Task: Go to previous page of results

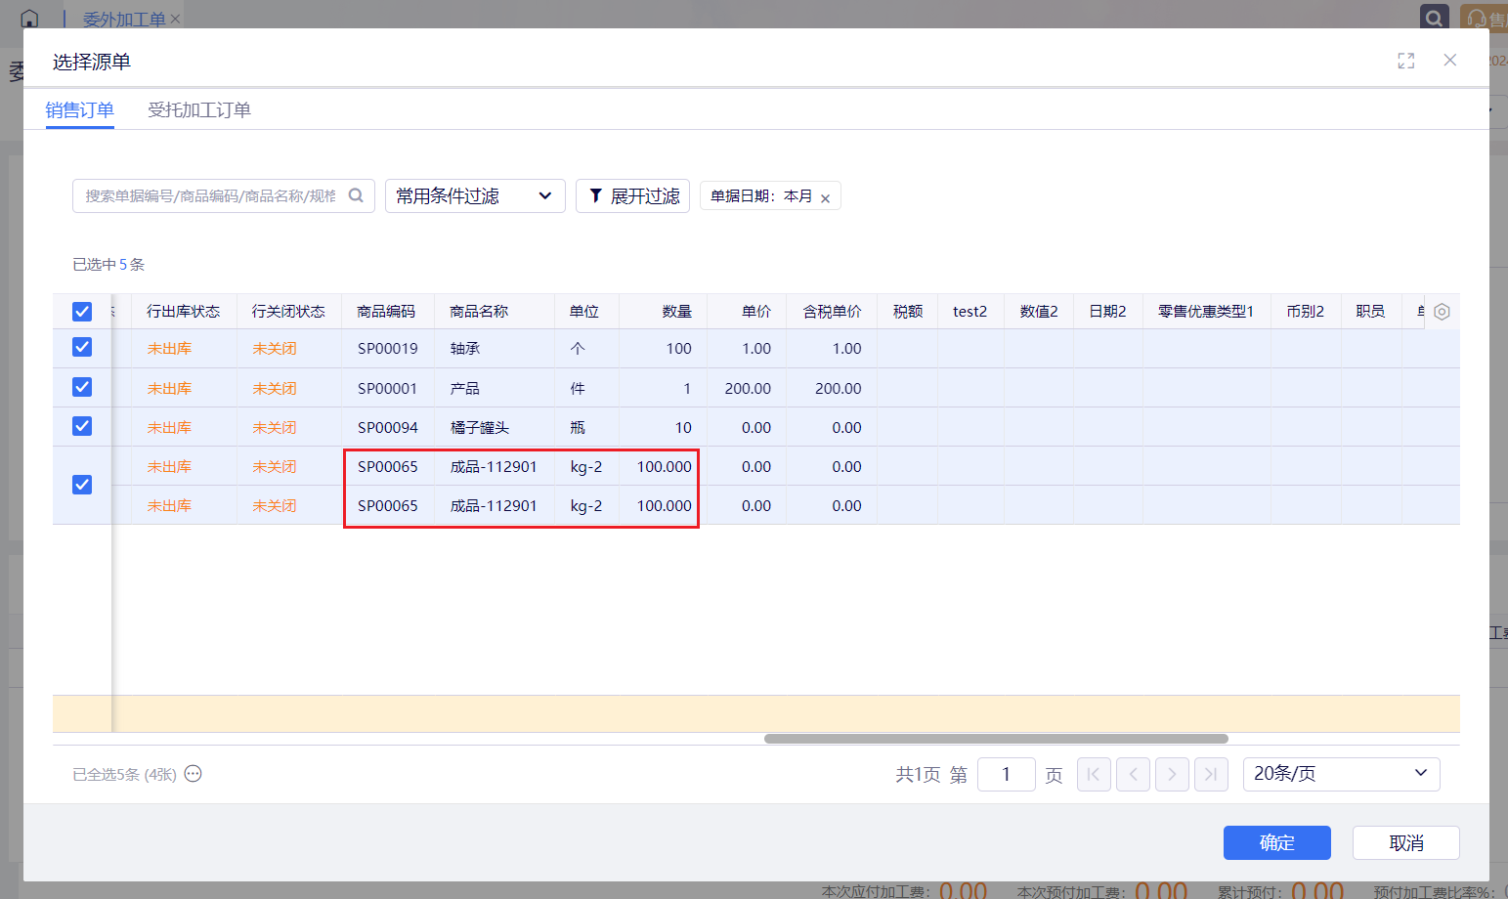Action: [1133, 775]
